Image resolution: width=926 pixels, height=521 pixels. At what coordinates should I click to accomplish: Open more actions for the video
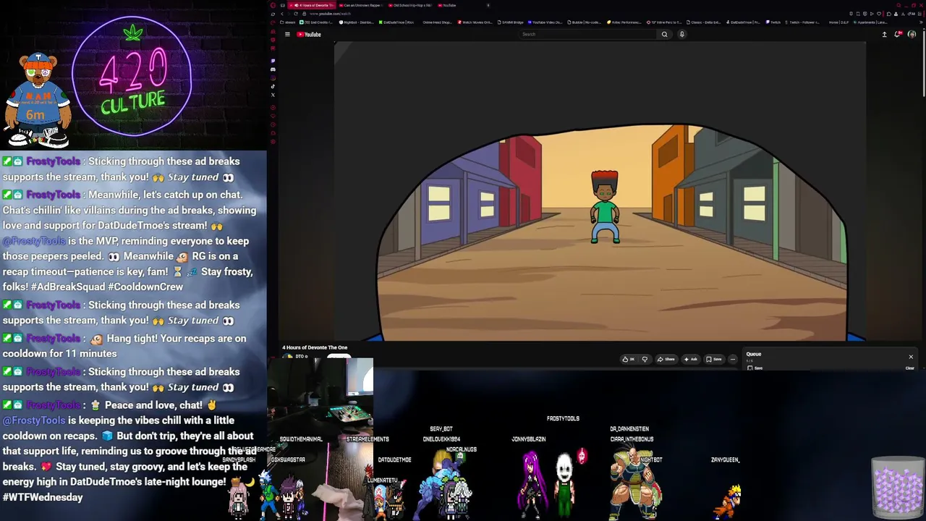coord(733,359)
